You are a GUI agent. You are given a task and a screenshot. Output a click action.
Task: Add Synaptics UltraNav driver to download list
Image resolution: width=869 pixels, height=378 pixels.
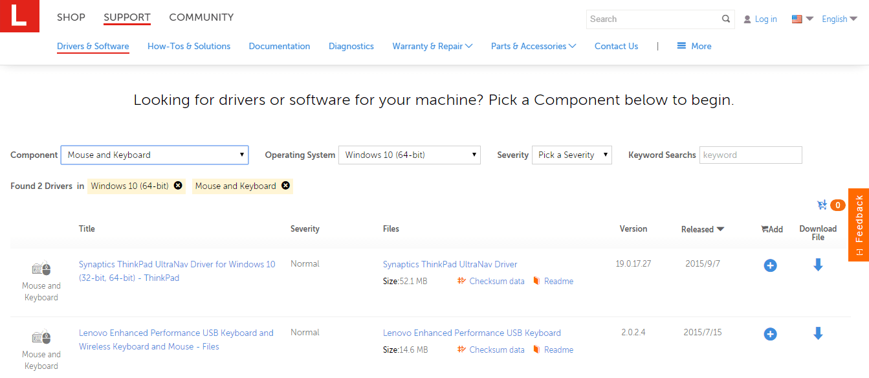pos(770,265)
